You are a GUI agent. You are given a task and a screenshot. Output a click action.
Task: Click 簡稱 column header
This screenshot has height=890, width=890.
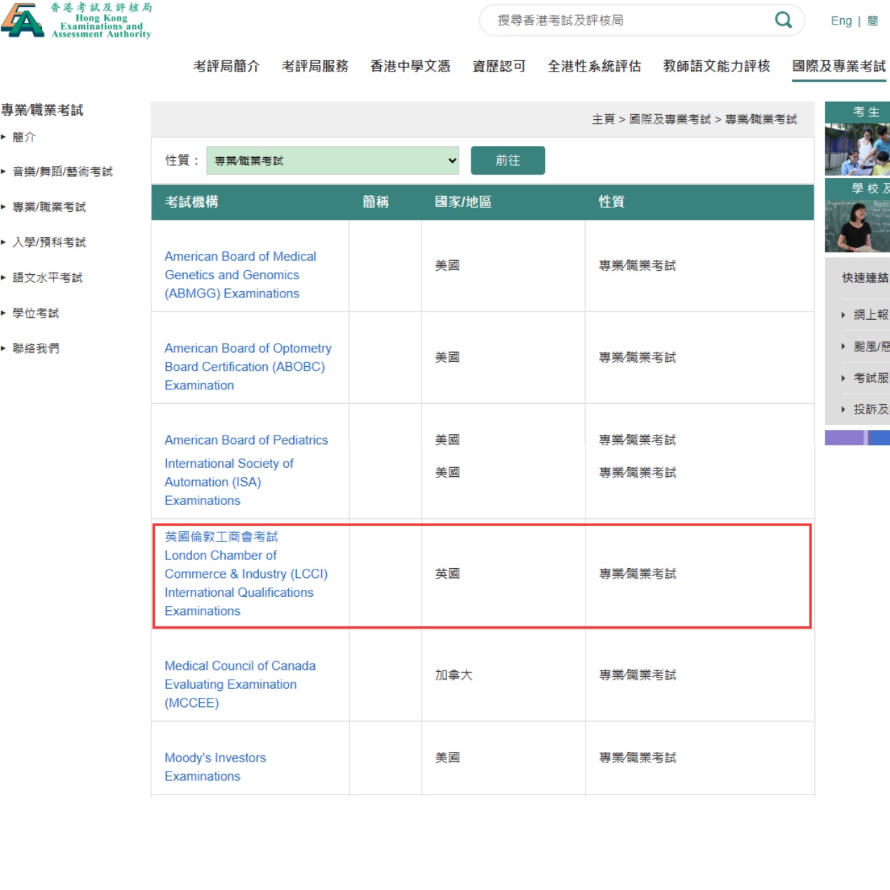coord(375,202)
